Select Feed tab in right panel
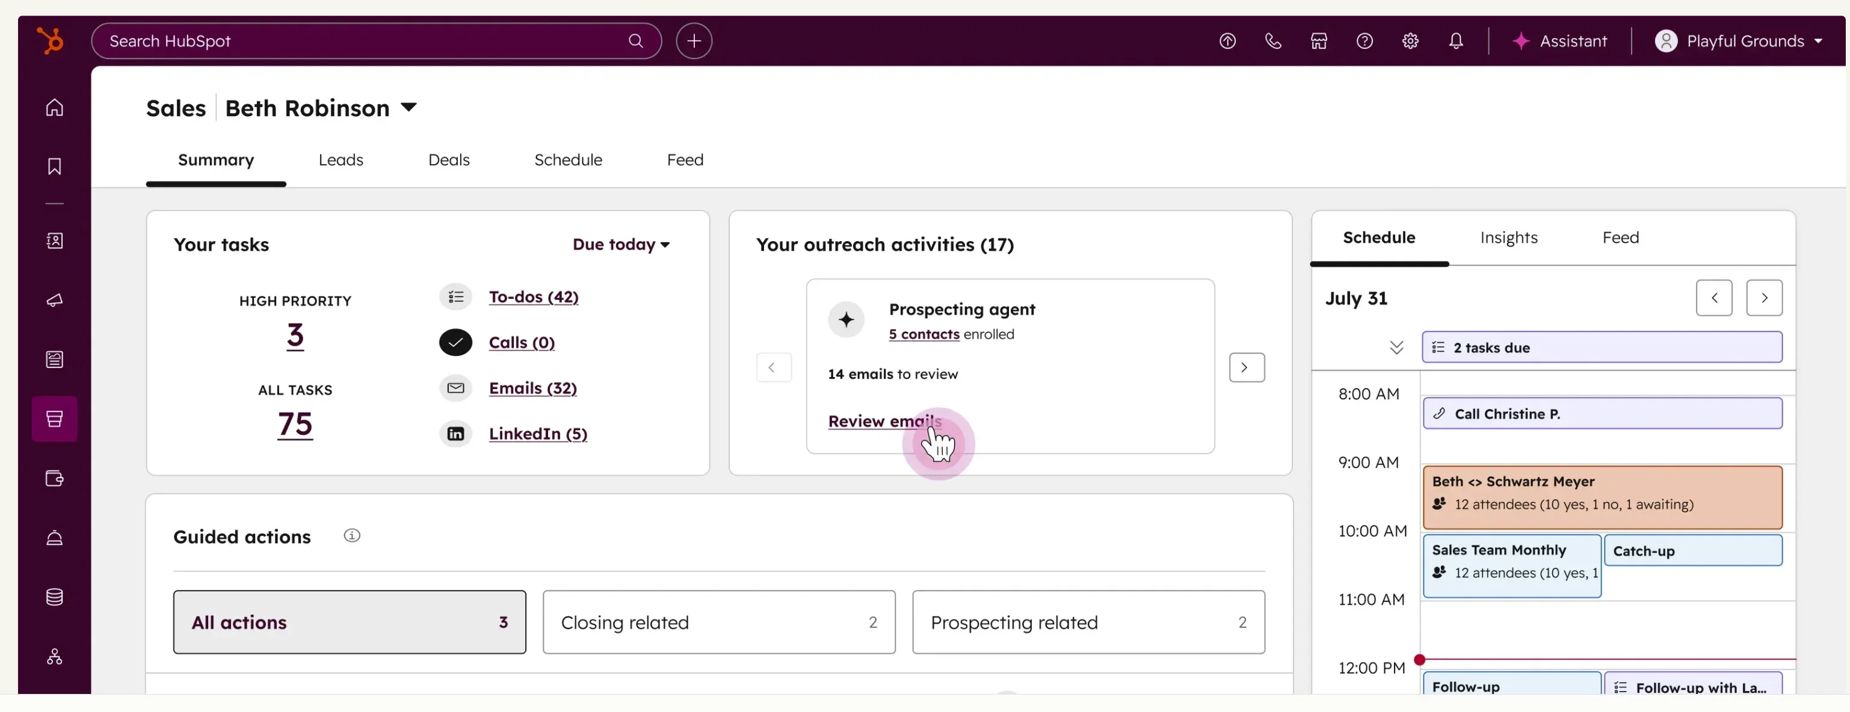1850x712 pixels. click(1621, 238)
